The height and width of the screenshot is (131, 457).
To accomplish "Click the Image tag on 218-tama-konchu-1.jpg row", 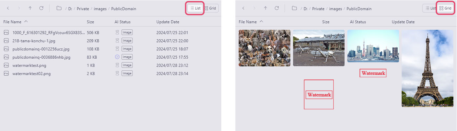I will (x=127, y=41).
